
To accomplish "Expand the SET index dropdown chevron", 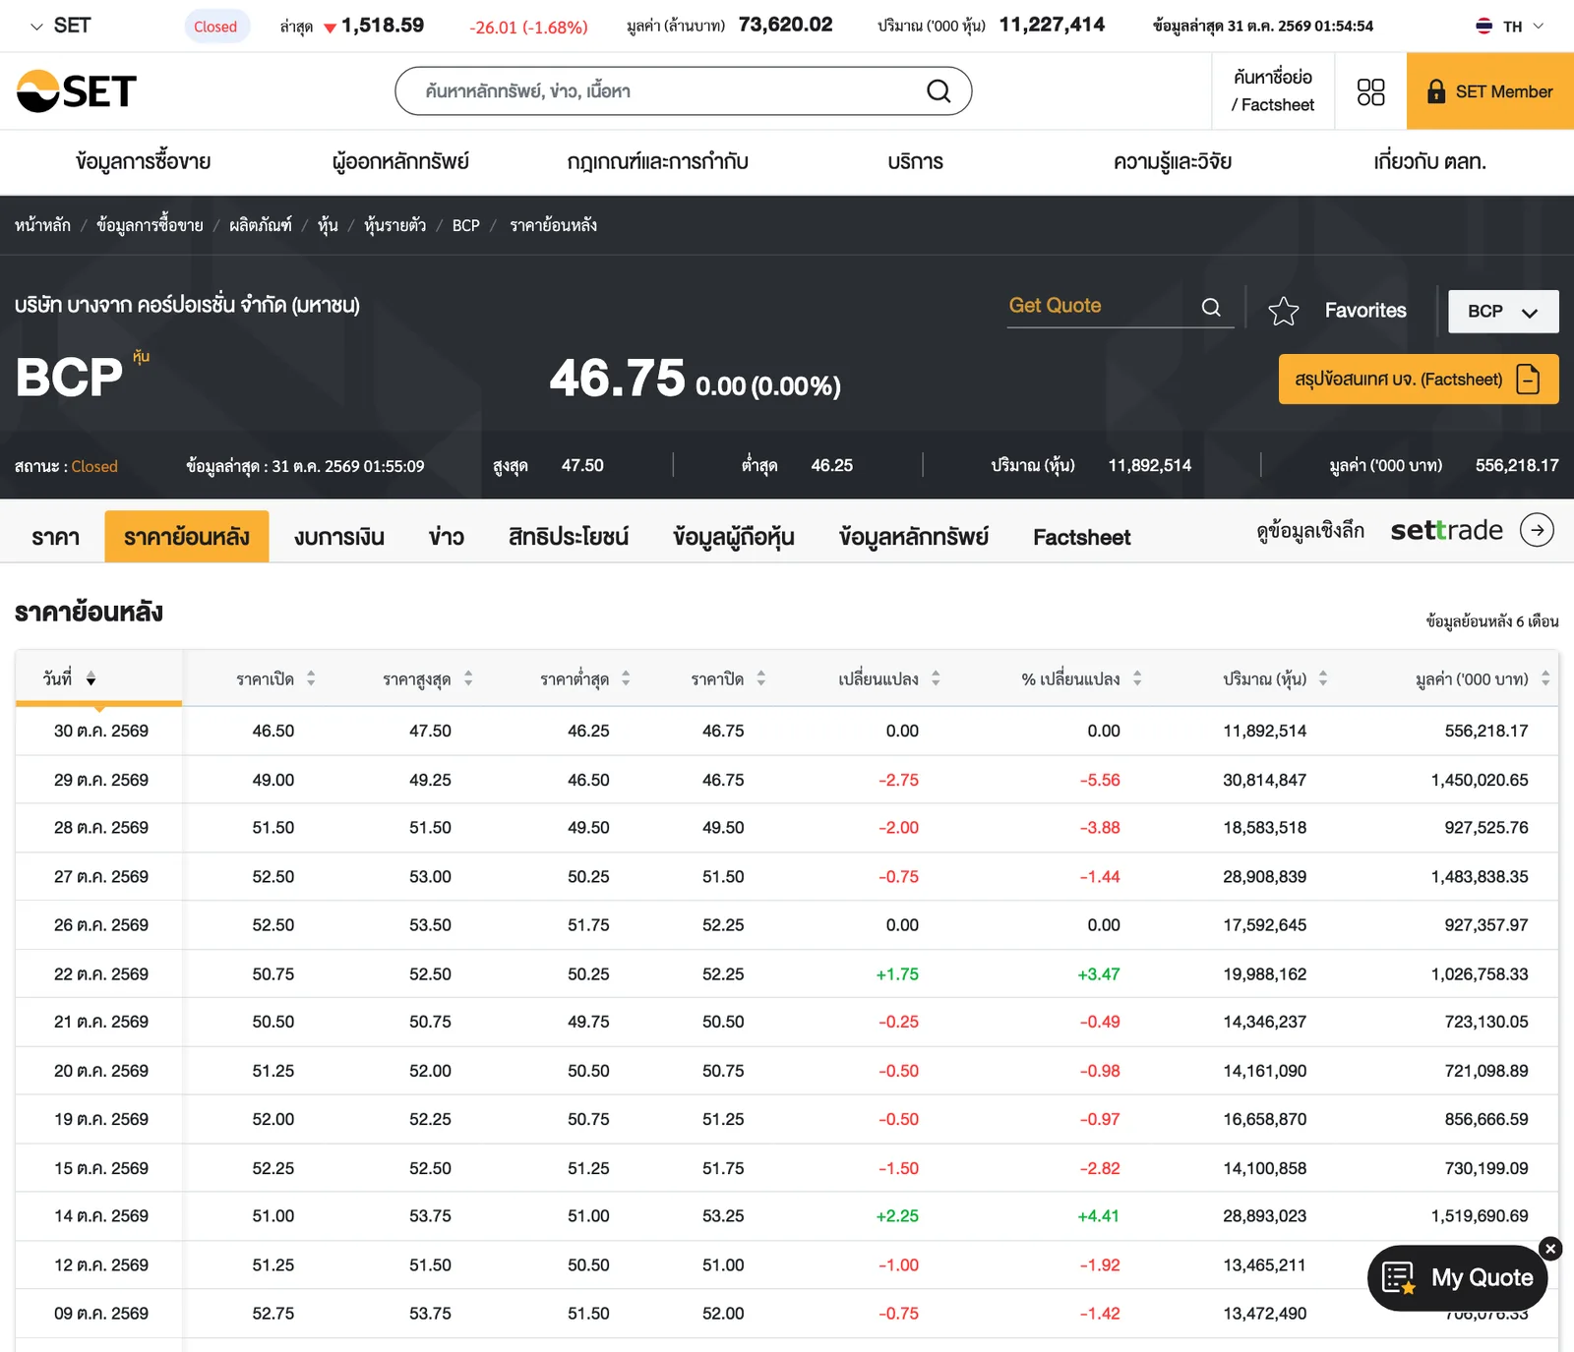I will 36,27.
